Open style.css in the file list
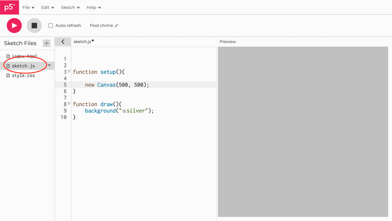The image size is (392, 221). point(23,75)
